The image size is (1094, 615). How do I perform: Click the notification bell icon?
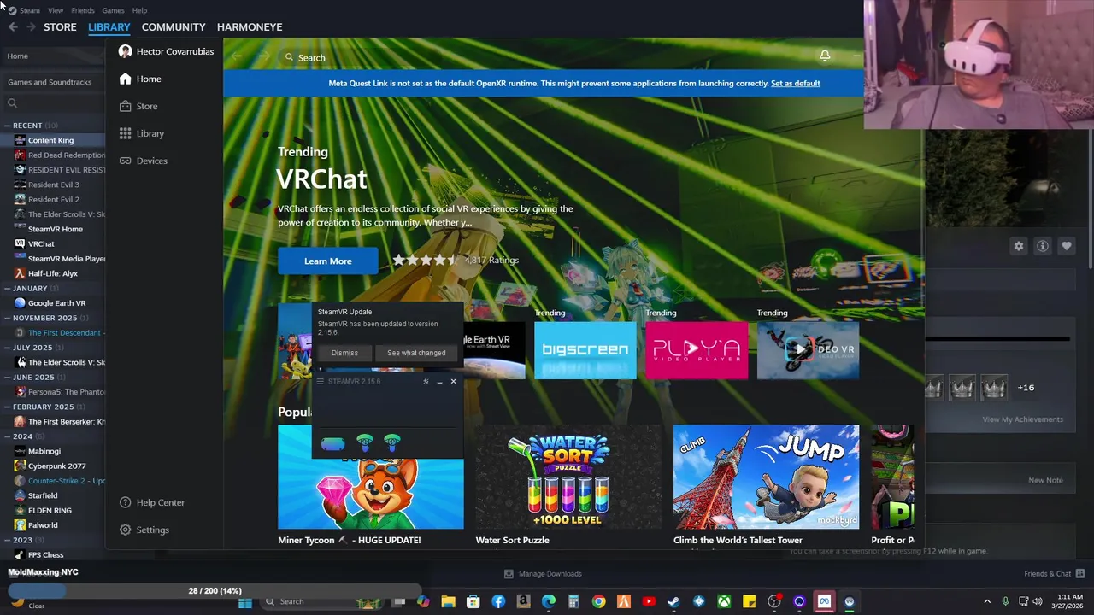coord(825,56)
